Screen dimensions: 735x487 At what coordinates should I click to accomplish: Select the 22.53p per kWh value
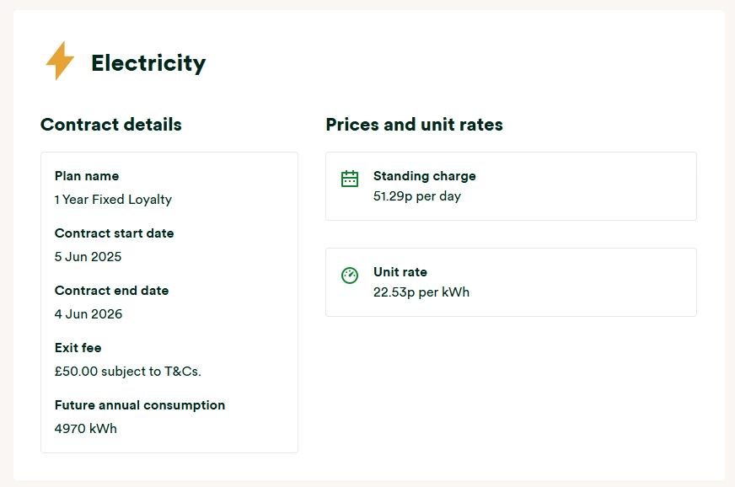coord(421,292)
